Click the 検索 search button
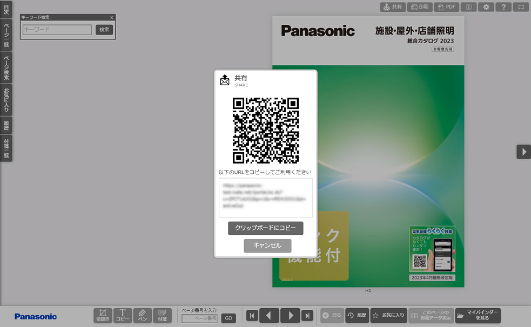531x327 pixels. (x=104, y=30)
